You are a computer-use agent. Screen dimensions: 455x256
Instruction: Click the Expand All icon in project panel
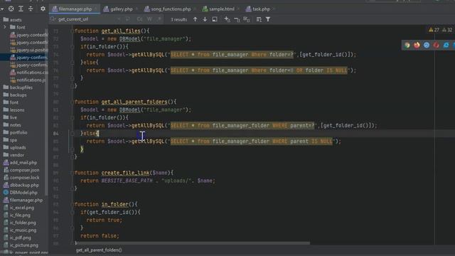(21, 9)
